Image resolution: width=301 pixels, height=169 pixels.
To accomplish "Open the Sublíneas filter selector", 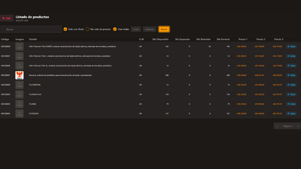I will click(149, 29).
